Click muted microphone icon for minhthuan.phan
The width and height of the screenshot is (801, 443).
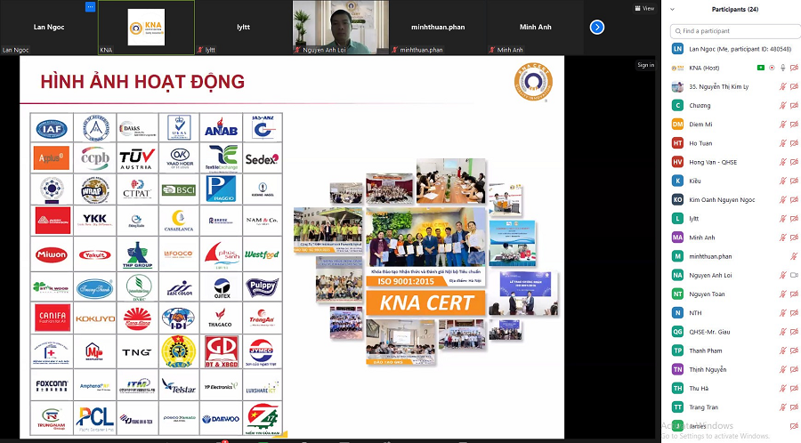tap(794, 256)
